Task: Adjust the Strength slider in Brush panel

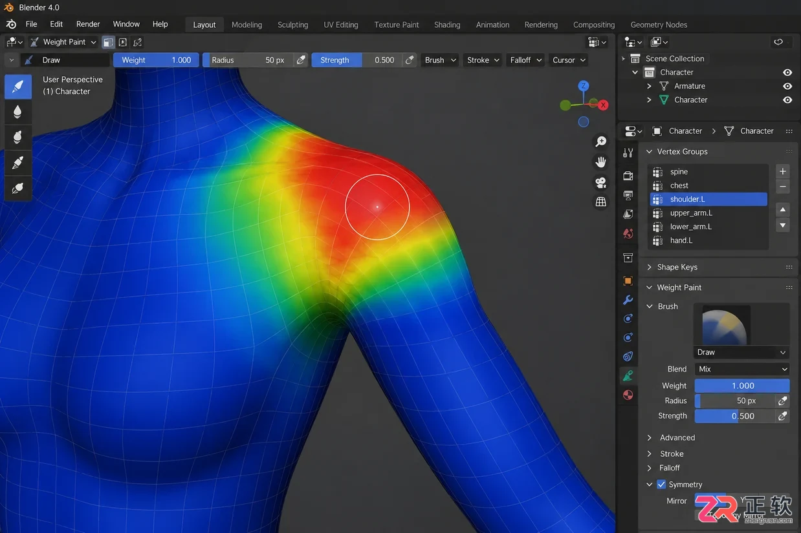Action: (x=734, y=416)
